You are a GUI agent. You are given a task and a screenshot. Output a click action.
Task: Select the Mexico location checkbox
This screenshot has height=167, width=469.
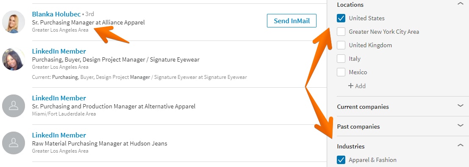(341, 72)
